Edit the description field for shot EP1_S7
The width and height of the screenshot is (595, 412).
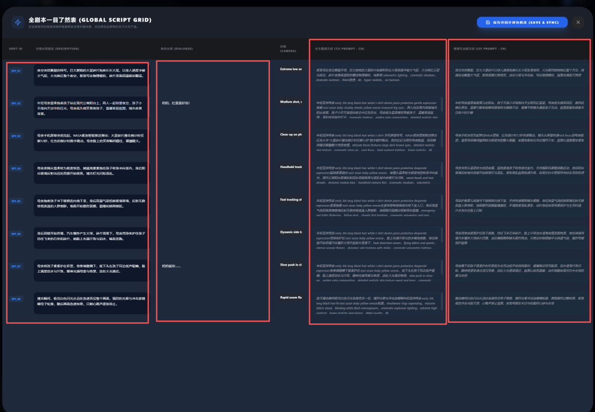pyautogui.click(x=91, y=271)
